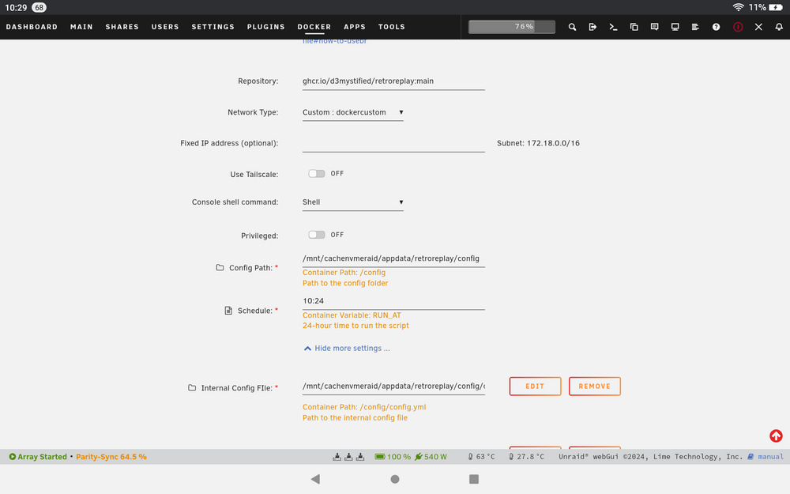
Task: Click the folder icon beside Internal Config File
Action: pos(192,387)
